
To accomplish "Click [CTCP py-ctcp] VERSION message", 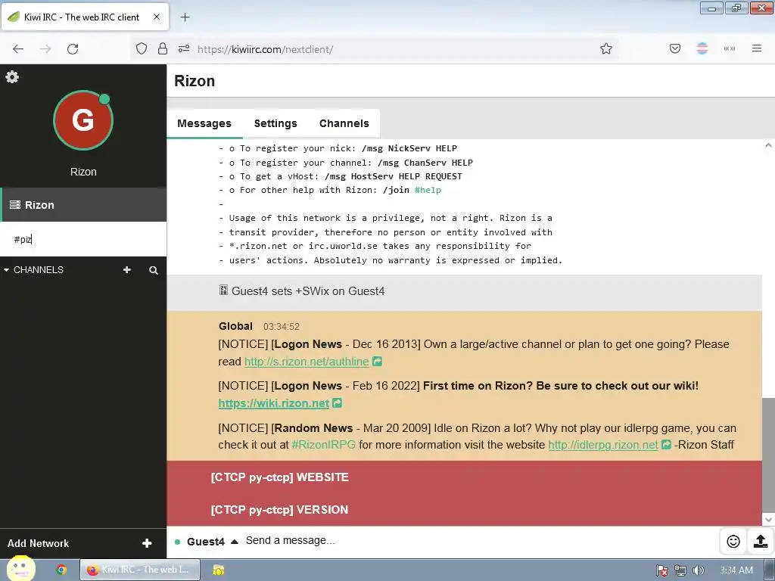I will (x=279, y=510).
